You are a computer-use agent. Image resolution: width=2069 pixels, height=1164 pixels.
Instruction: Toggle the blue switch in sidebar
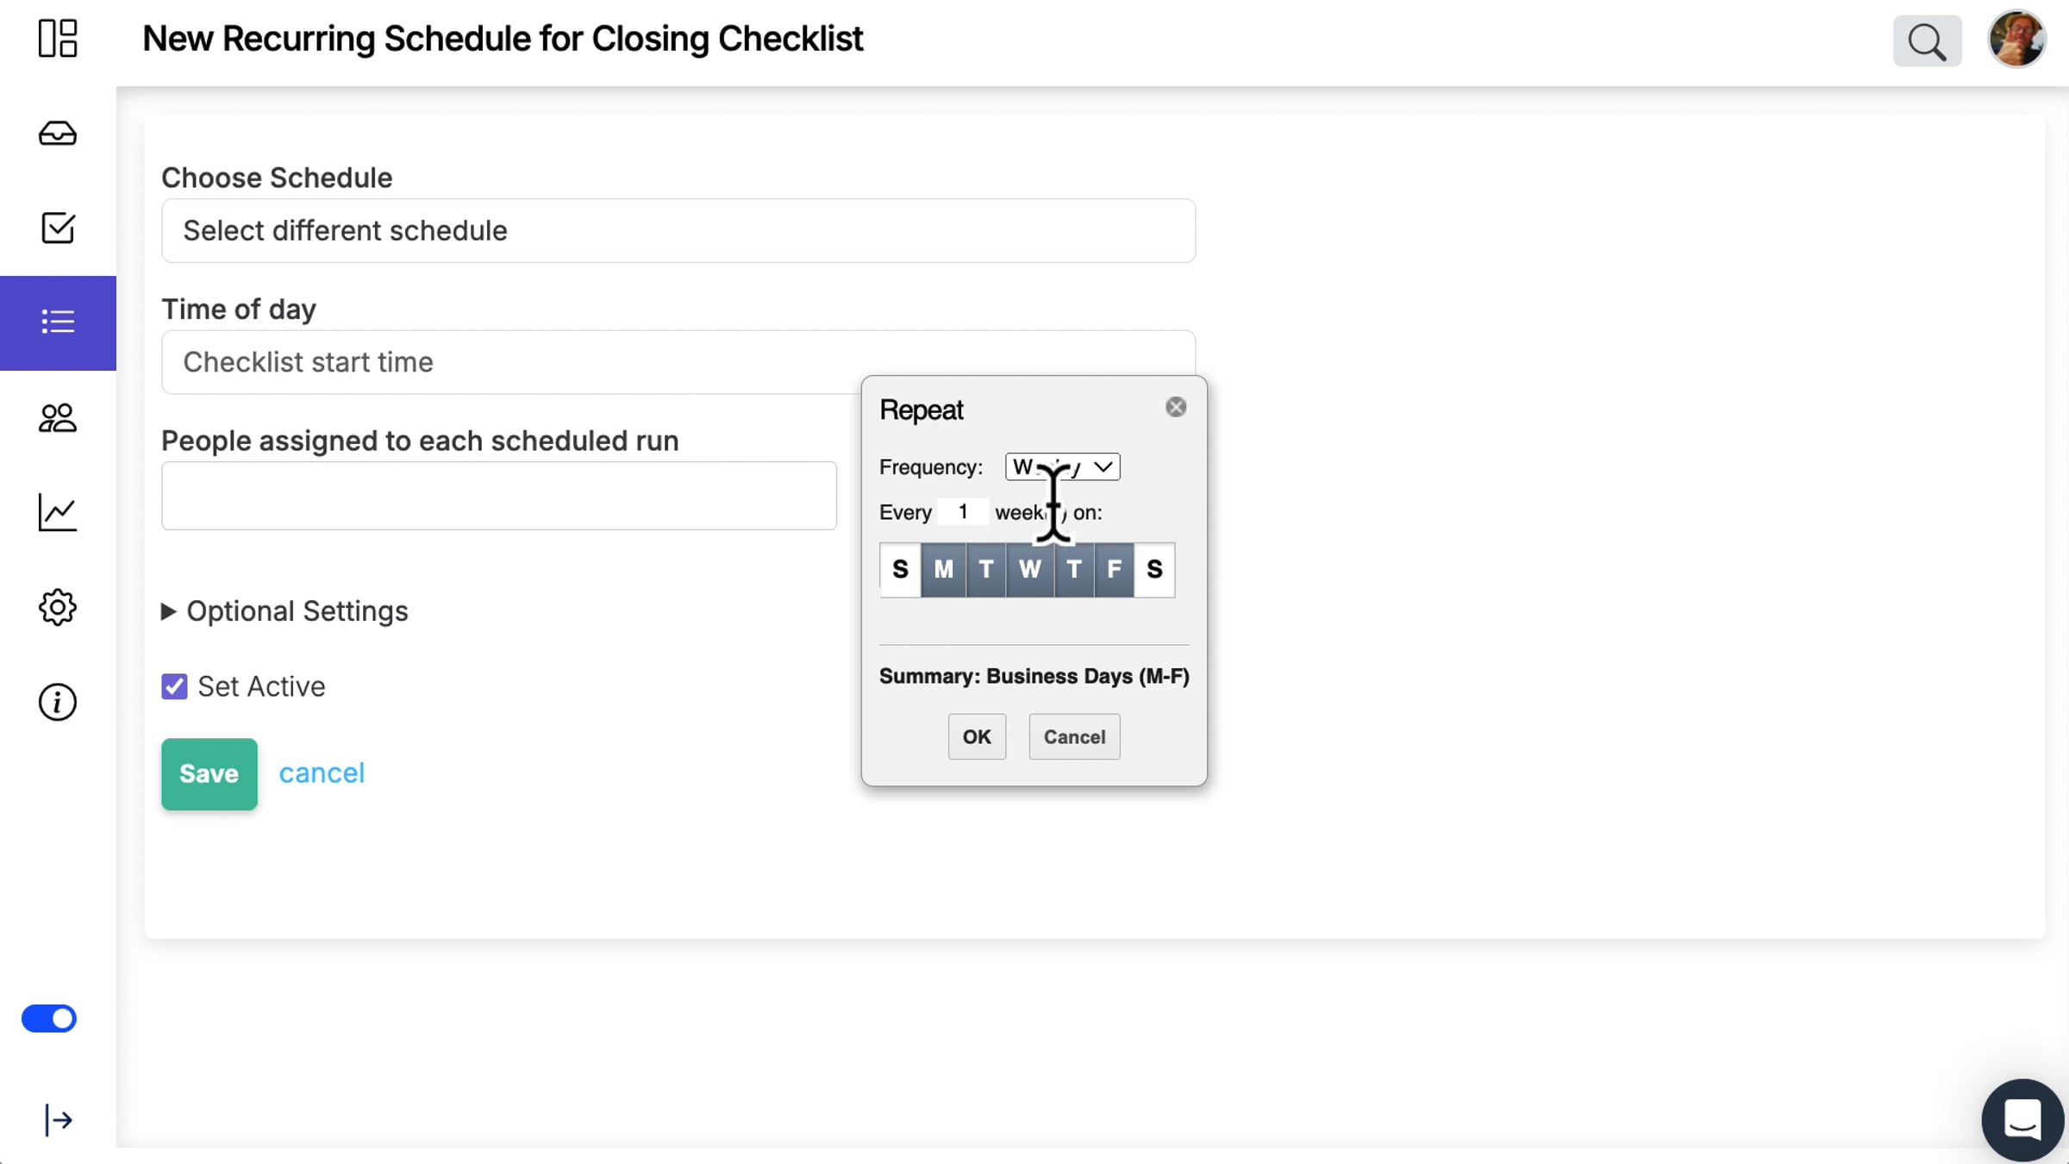(x=49, y=1018)
